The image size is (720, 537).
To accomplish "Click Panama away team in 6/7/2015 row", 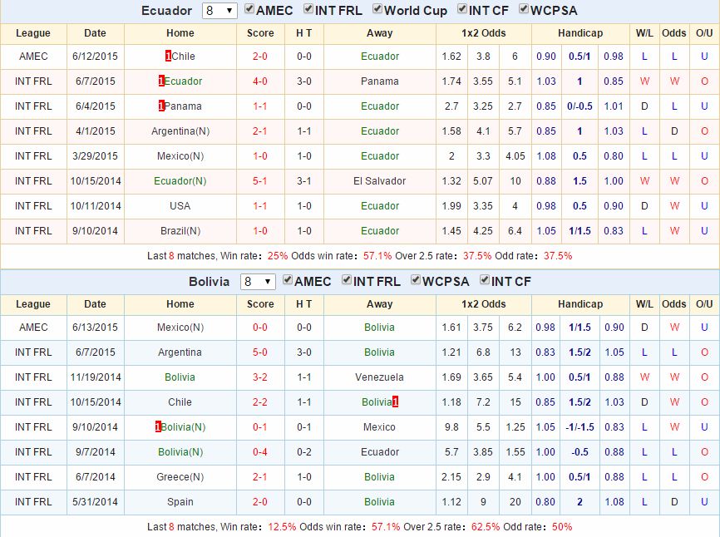I will coord(380,81).
